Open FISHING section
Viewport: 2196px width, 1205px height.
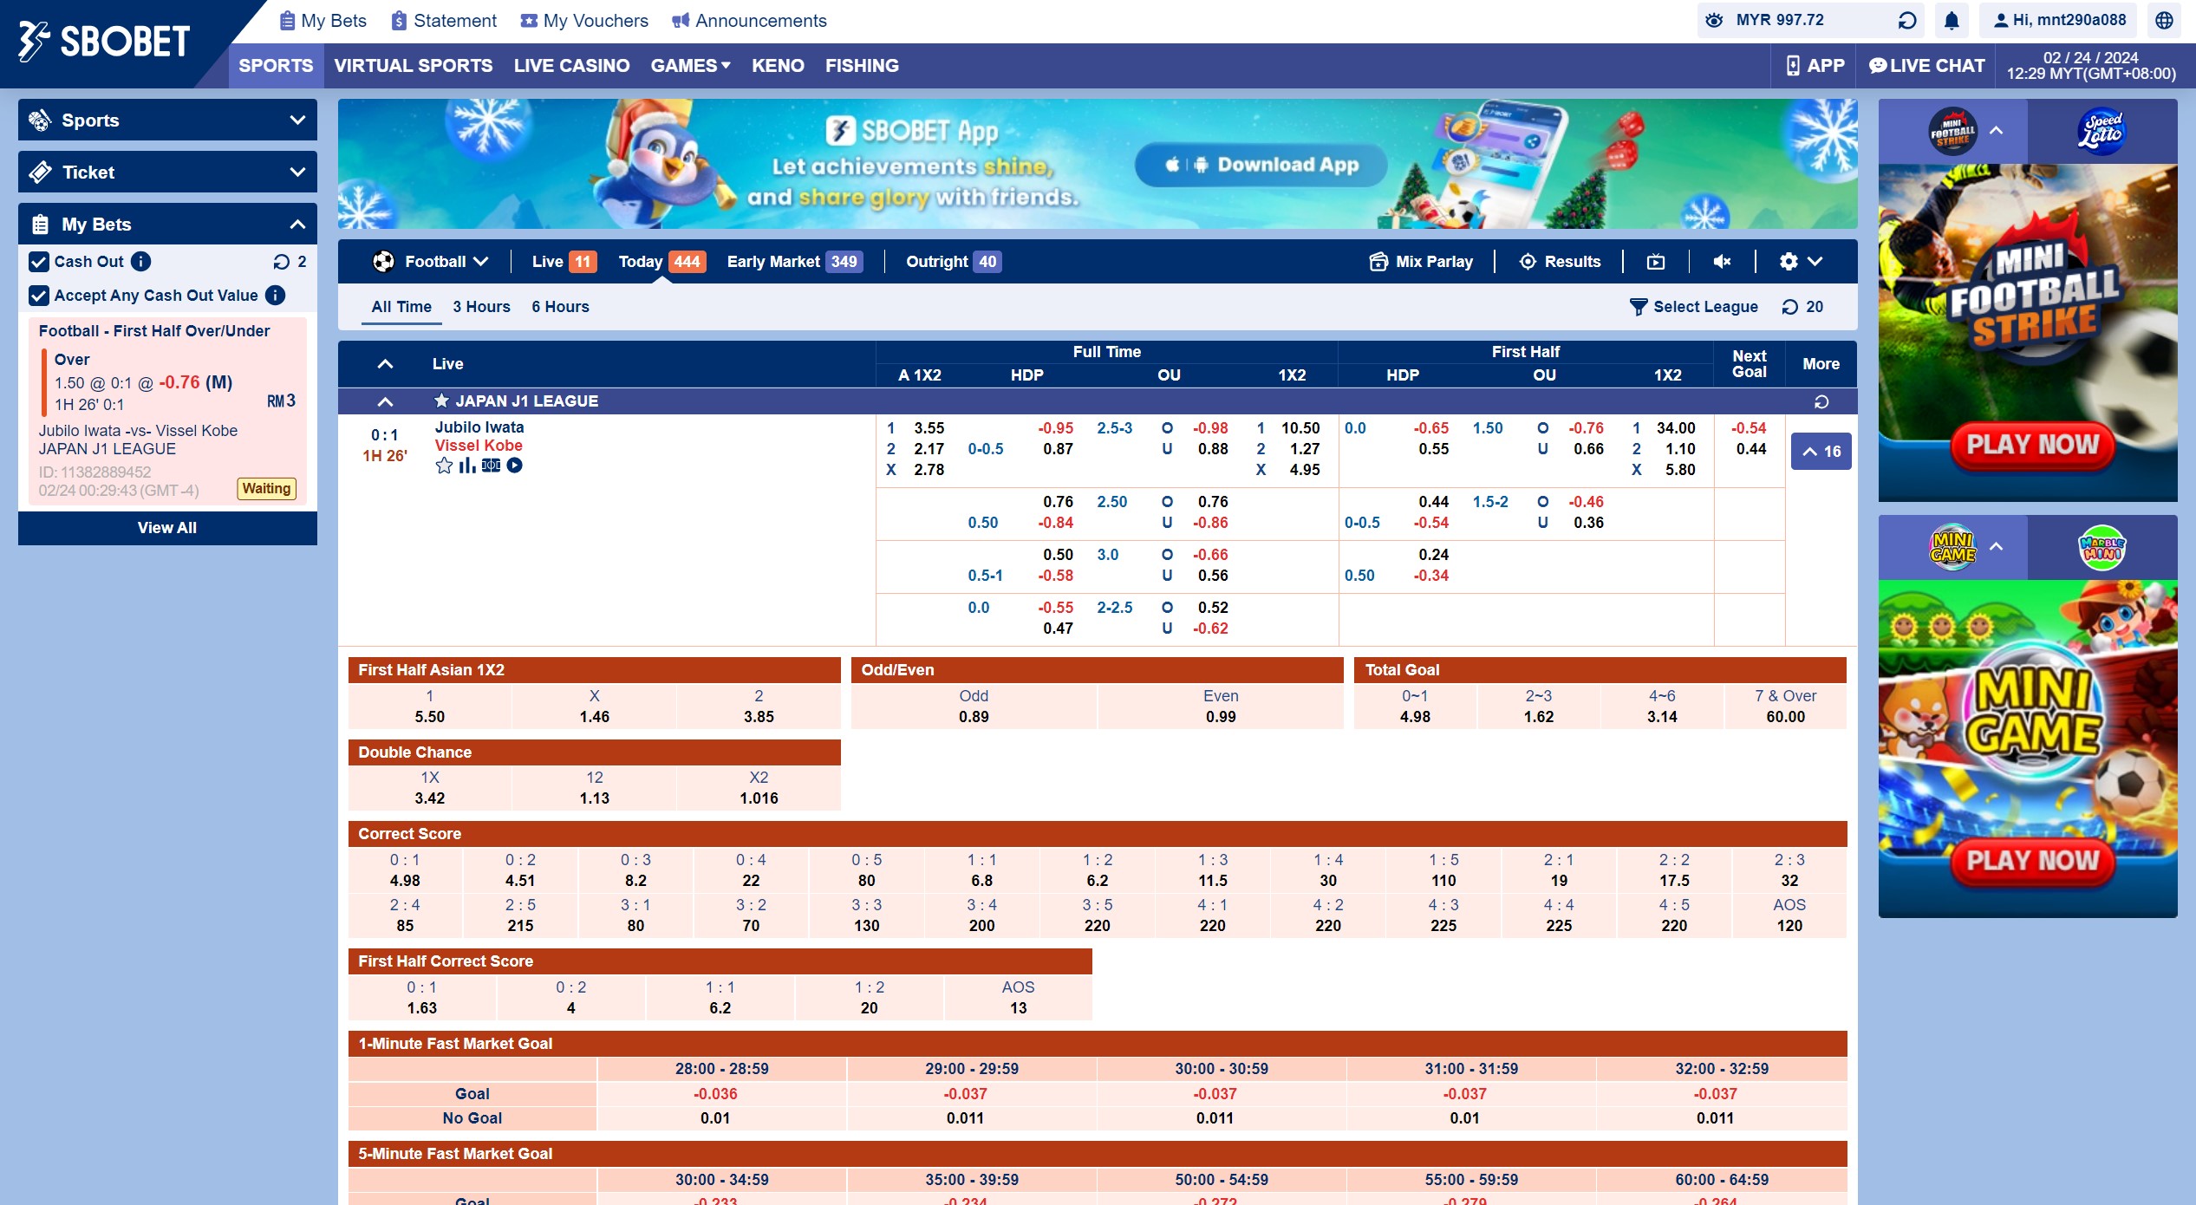coord(862,66)
